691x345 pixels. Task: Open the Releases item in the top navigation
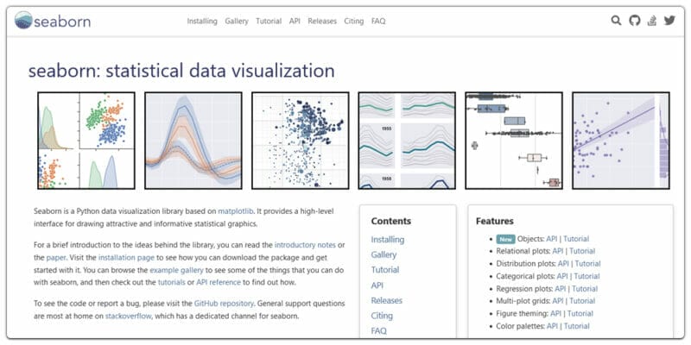point(322,21)
